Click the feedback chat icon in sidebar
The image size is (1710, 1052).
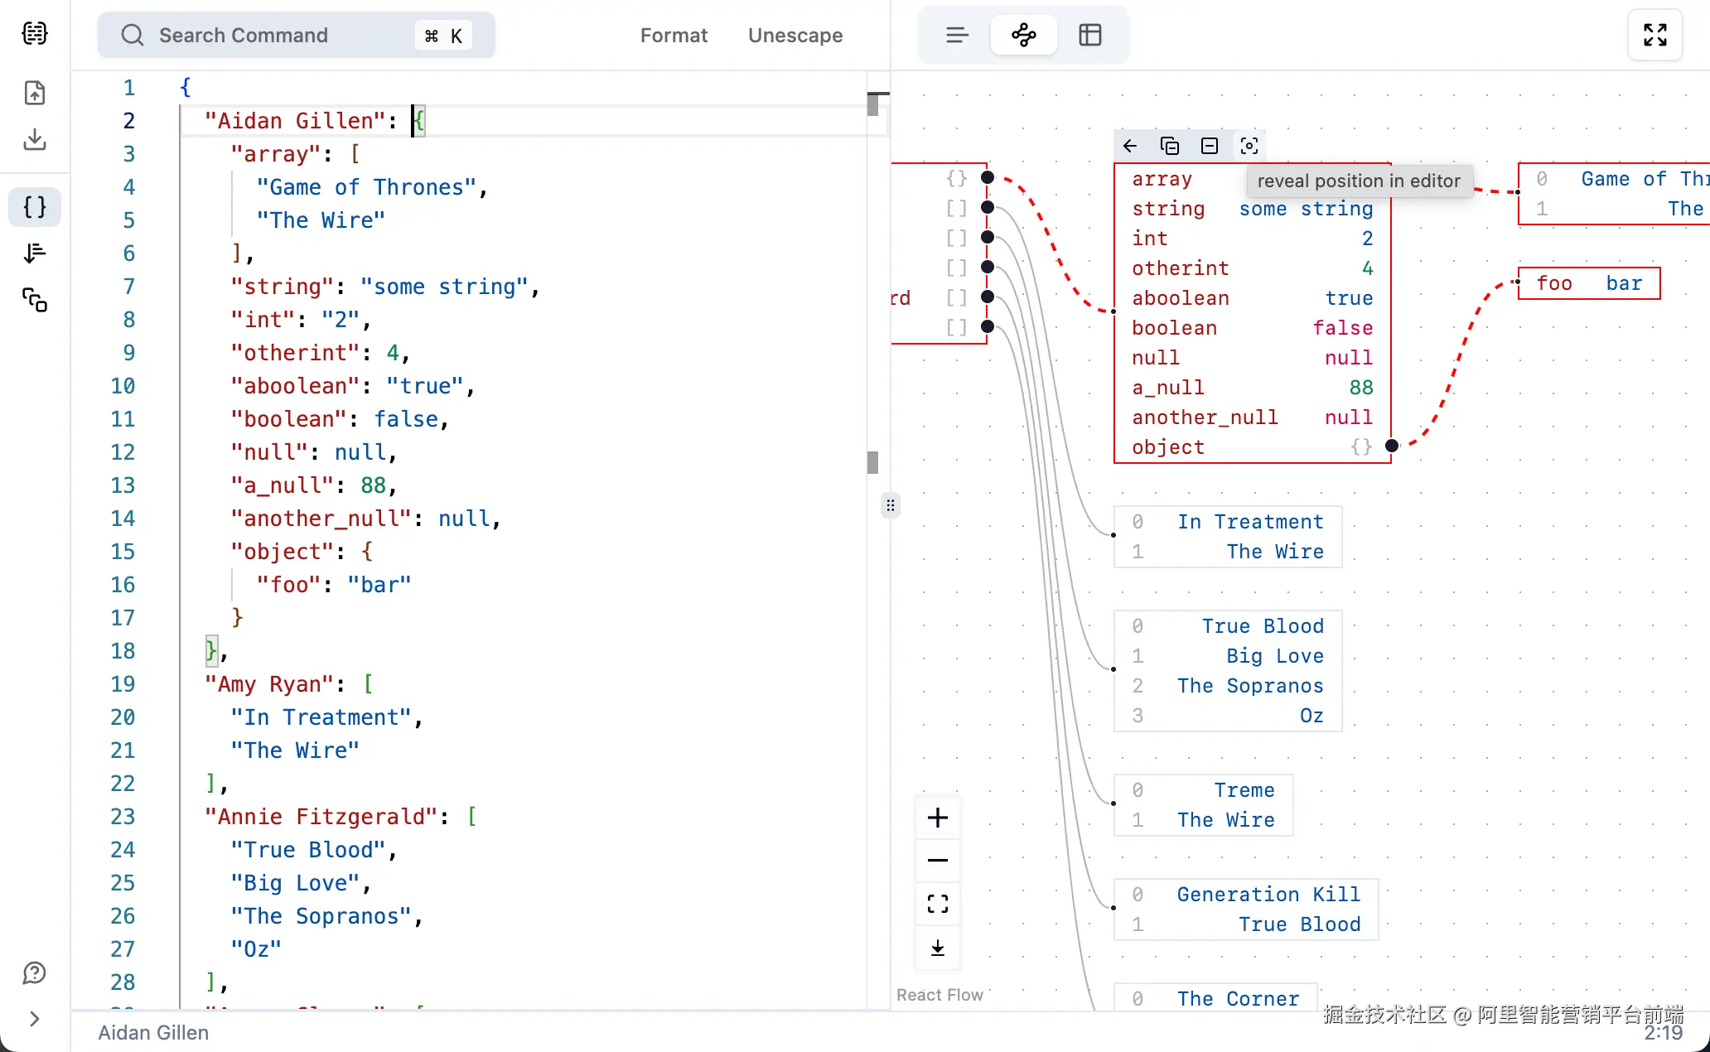tap(35, 972)
